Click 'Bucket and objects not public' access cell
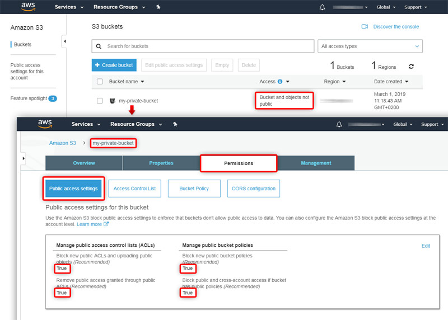 click(x=284, y=101)
